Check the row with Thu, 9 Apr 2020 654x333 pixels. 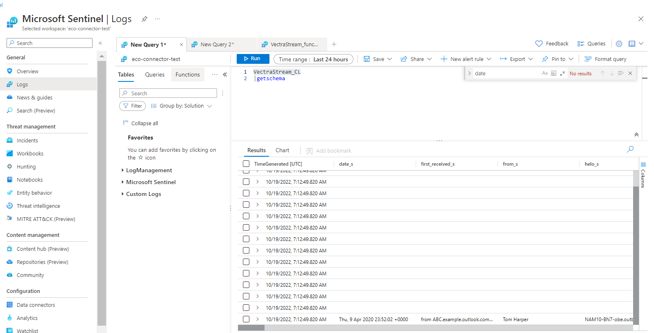point(246,319)
